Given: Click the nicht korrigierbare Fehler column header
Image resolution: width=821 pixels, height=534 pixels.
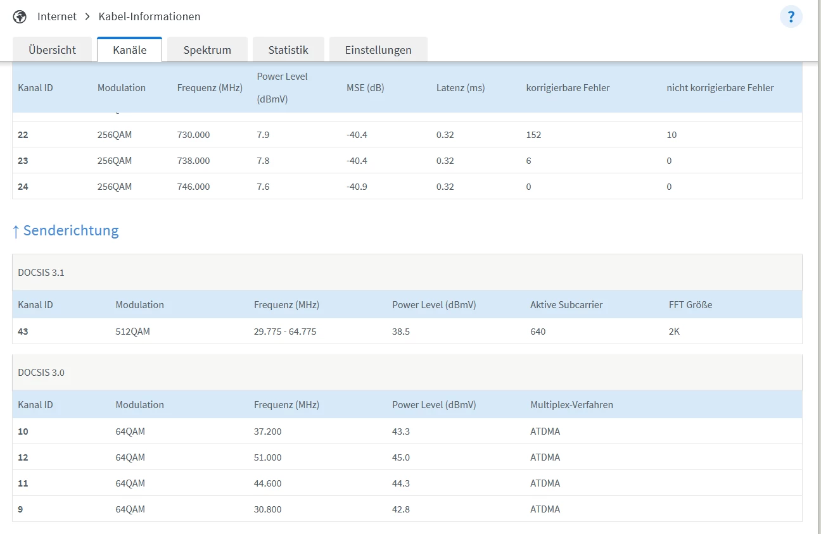Looking at the screenshot, I should click(x=720, y=88).
